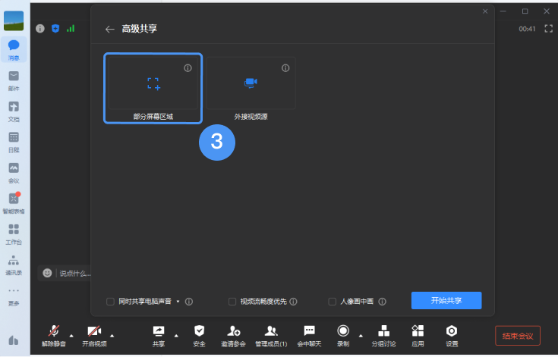The height and width of the screenshot is (357, 558).
Task: Start recording with 录制 icon
Action: (343, 336)
